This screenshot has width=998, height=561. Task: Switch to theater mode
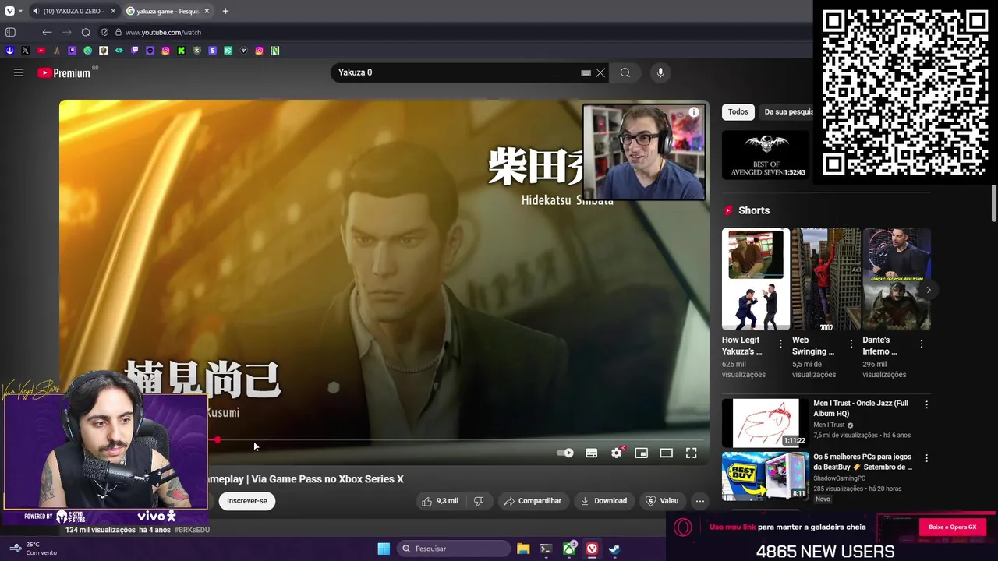[667, 453]
